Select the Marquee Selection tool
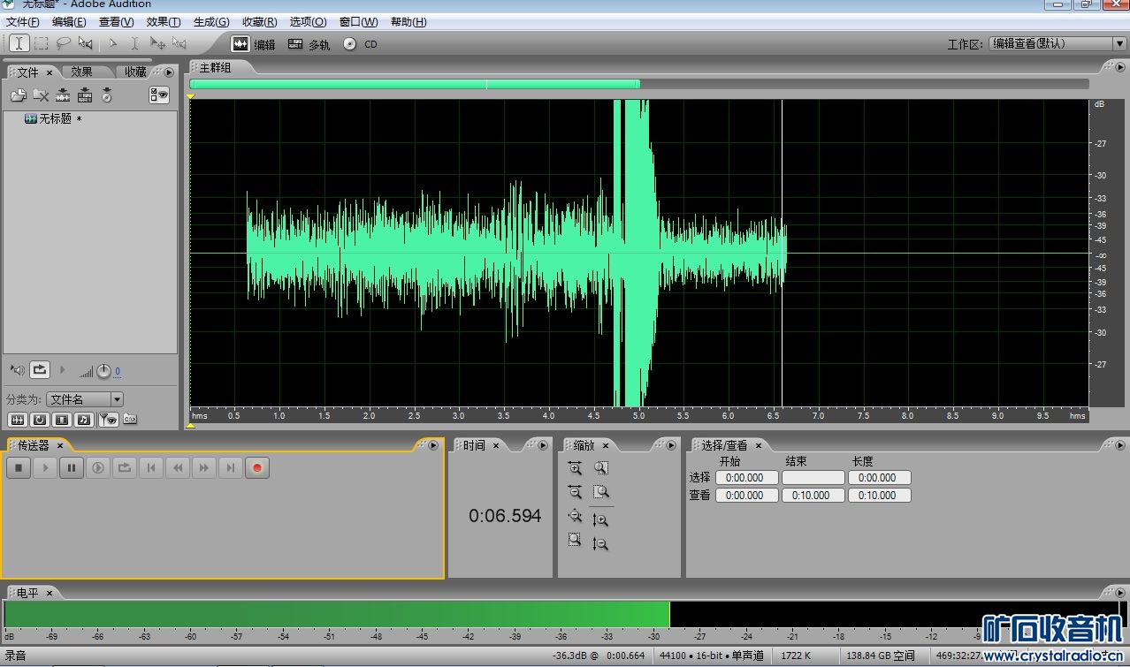The width and height of the screenshot is (1130, 667). [x=41, y=43]
